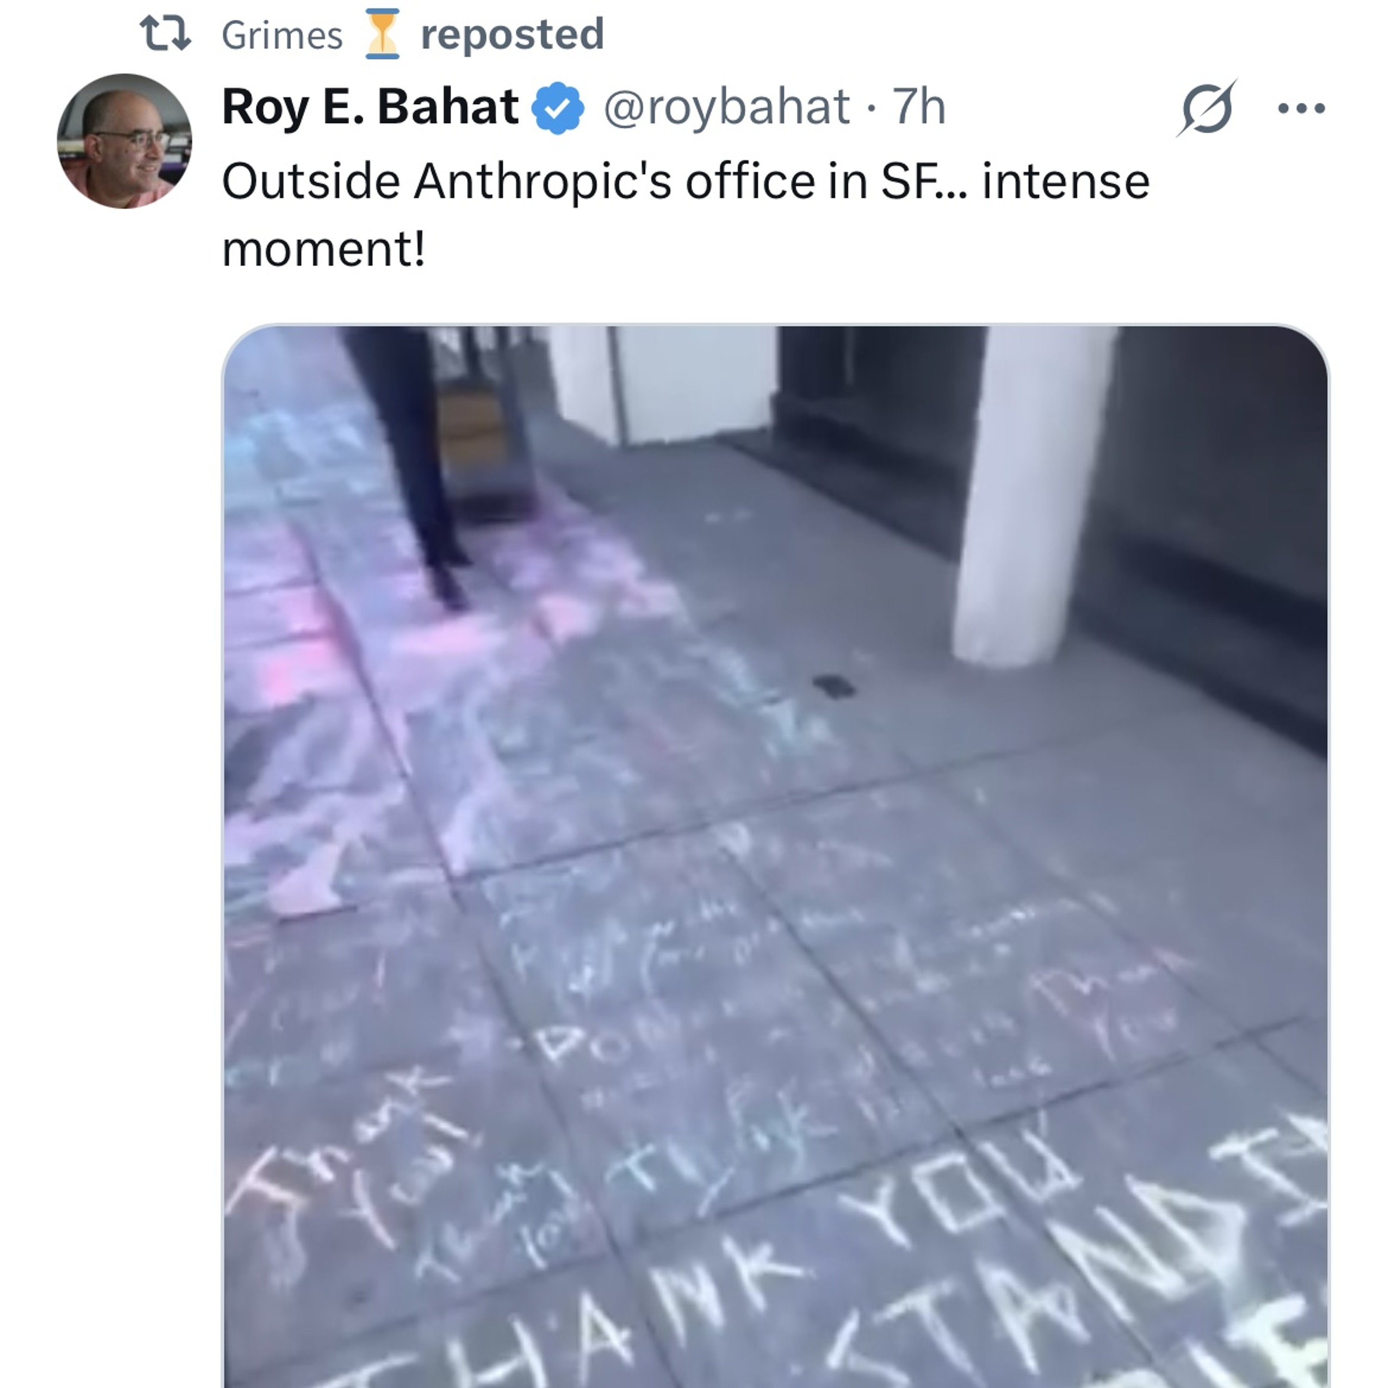Click the word "moment!" in the post
1388x1388 pixels.
[323, 250]
